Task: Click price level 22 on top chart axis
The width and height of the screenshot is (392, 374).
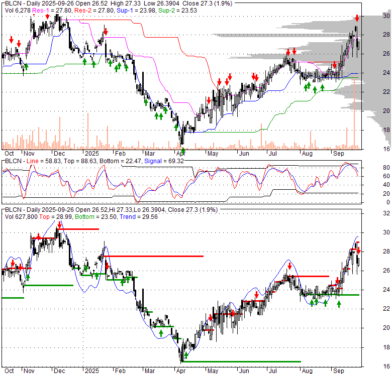Action: 386,92
